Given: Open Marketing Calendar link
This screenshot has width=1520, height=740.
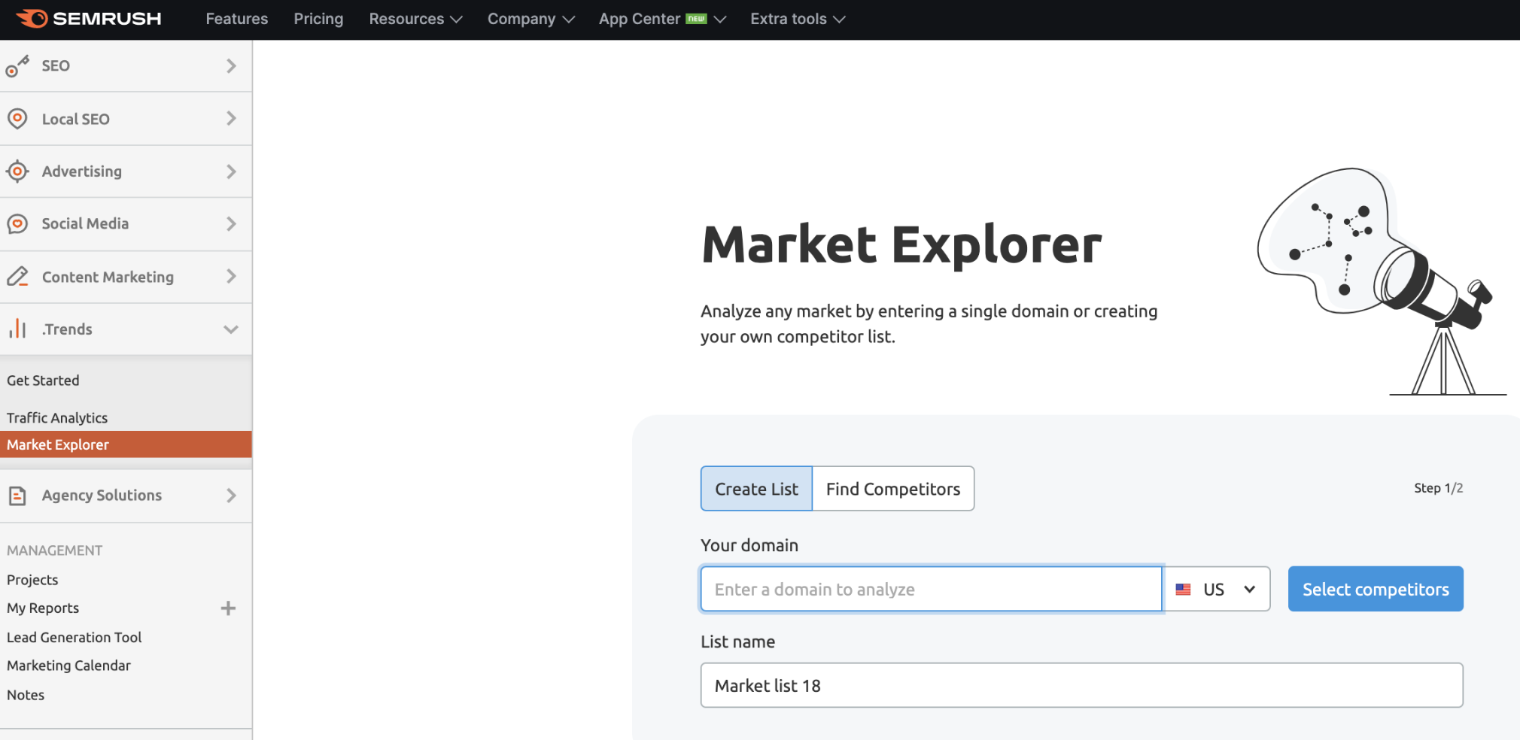Looking at the screenshot, I should coord(68,666).
